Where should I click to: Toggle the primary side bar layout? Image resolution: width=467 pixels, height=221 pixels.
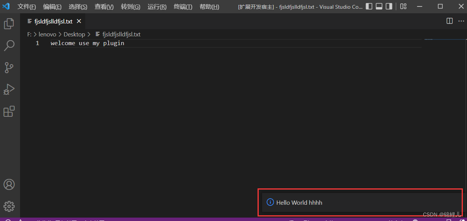click(369, 6)
